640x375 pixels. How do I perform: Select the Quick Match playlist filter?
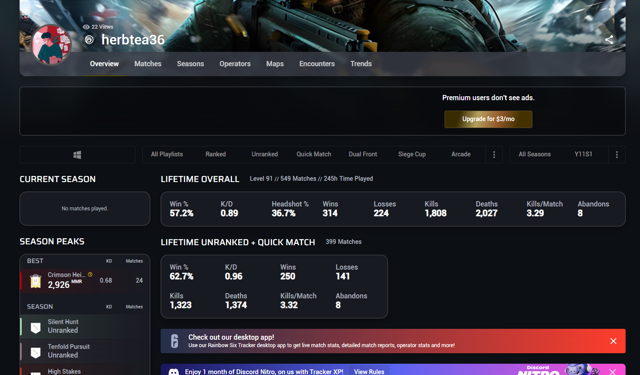[x=314, y=154]
